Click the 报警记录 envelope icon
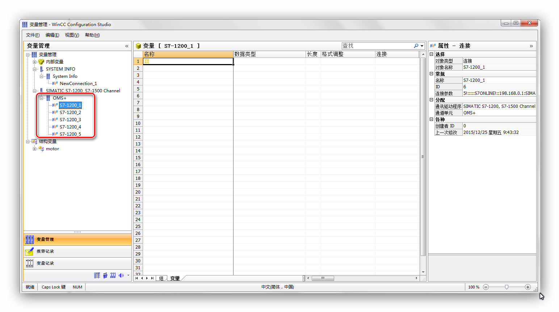 pos(30,251)
